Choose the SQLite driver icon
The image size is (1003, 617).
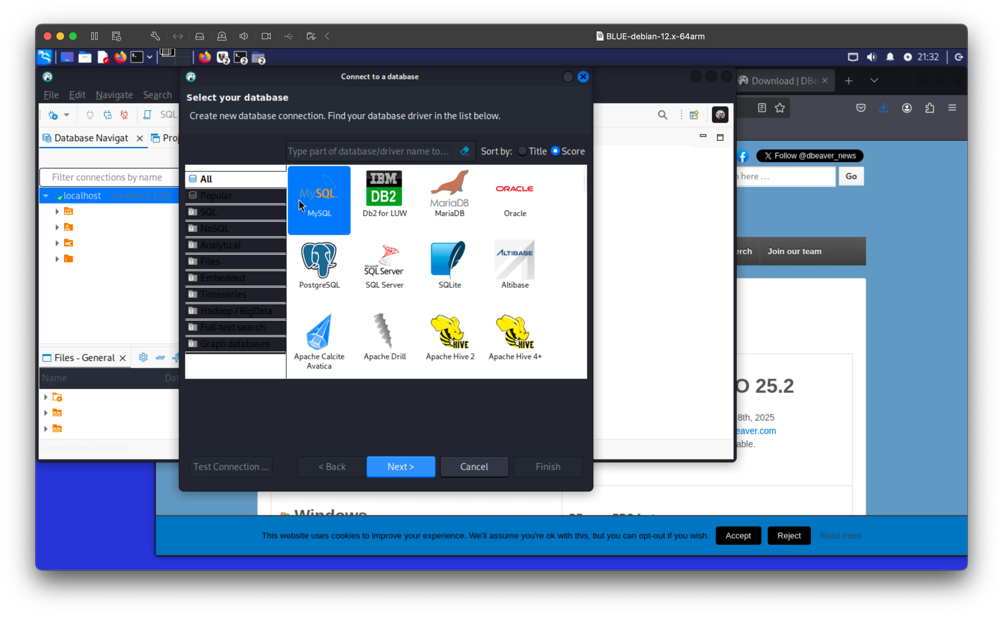coord(449,259)
